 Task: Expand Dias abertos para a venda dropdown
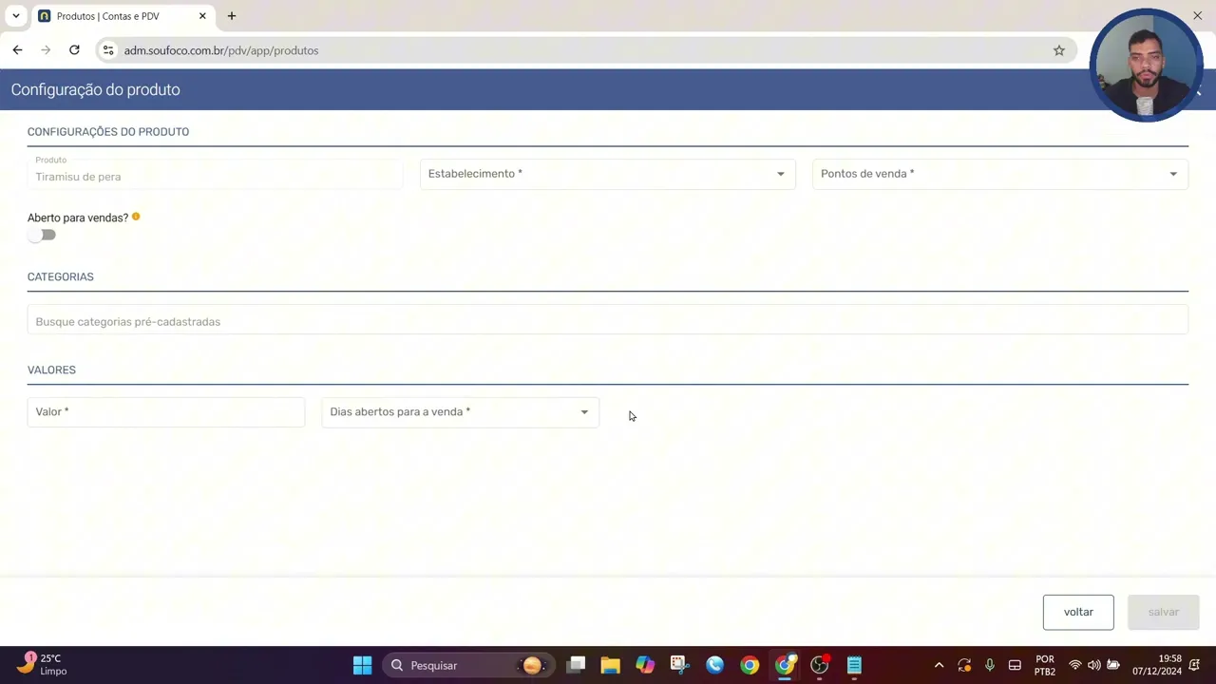pyautogui.click(x=460, y=412)
